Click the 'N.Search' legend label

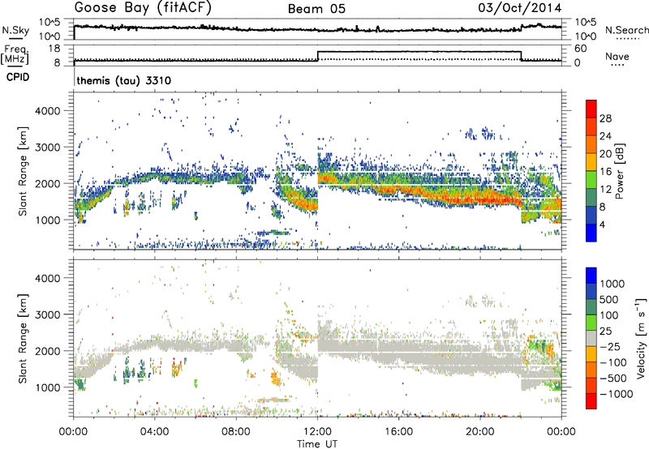pos(626,30)
